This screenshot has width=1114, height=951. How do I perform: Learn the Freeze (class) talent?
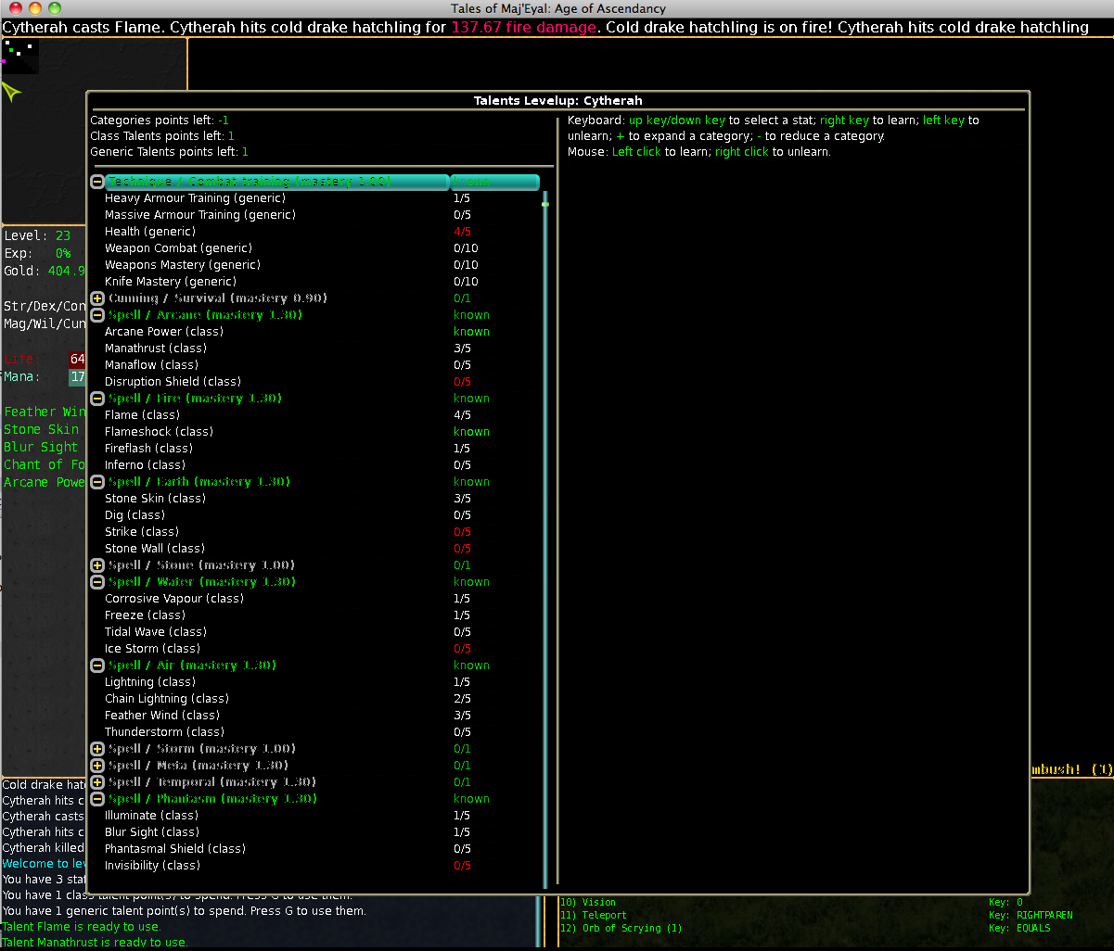pyautogui.click(x=322, y=615)
